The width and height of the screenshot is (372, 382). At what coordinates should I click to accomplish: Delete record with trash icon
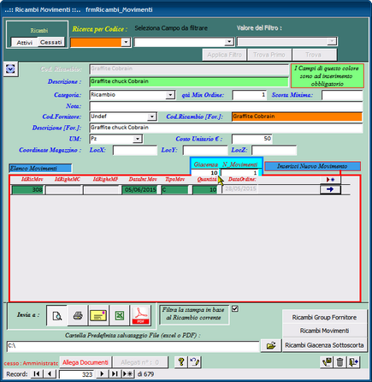340,362
